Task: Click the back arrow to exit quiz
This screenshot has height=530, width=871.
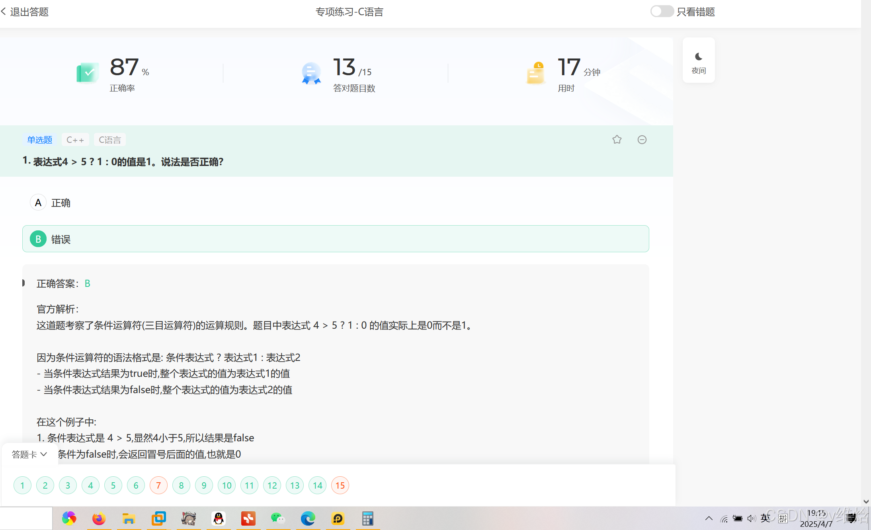Action: tap(4, 12)
